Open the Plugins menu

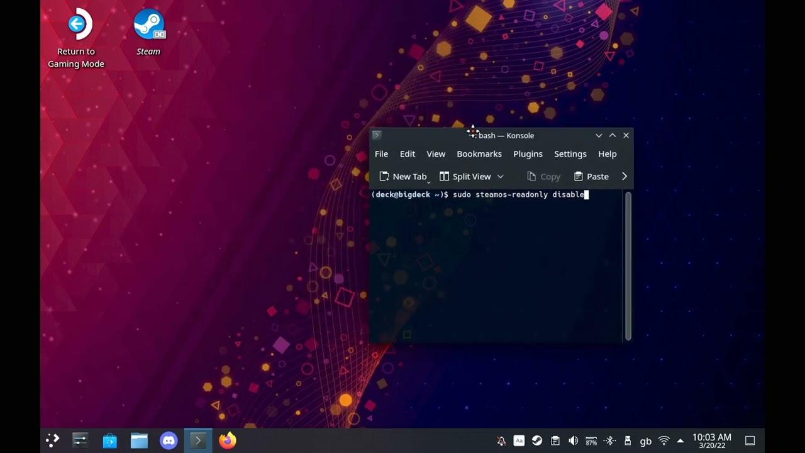pos(528,154)
